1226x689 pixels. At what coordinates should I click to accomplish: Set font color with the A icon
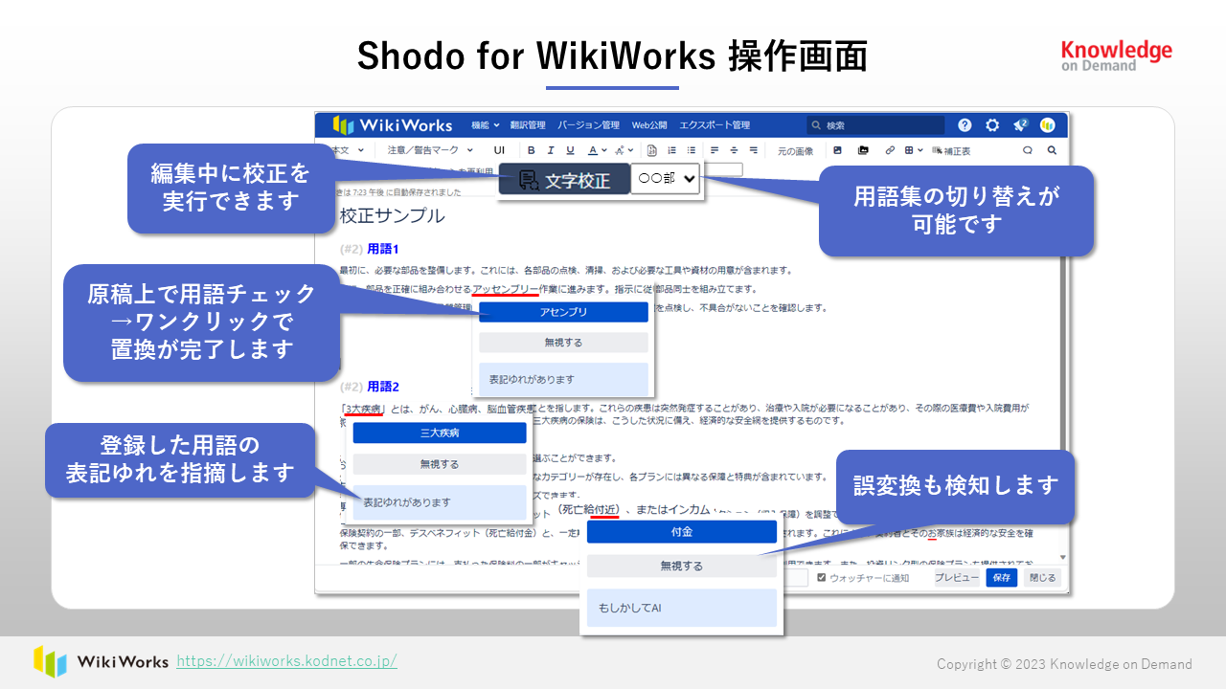click(x=593, y=150)
